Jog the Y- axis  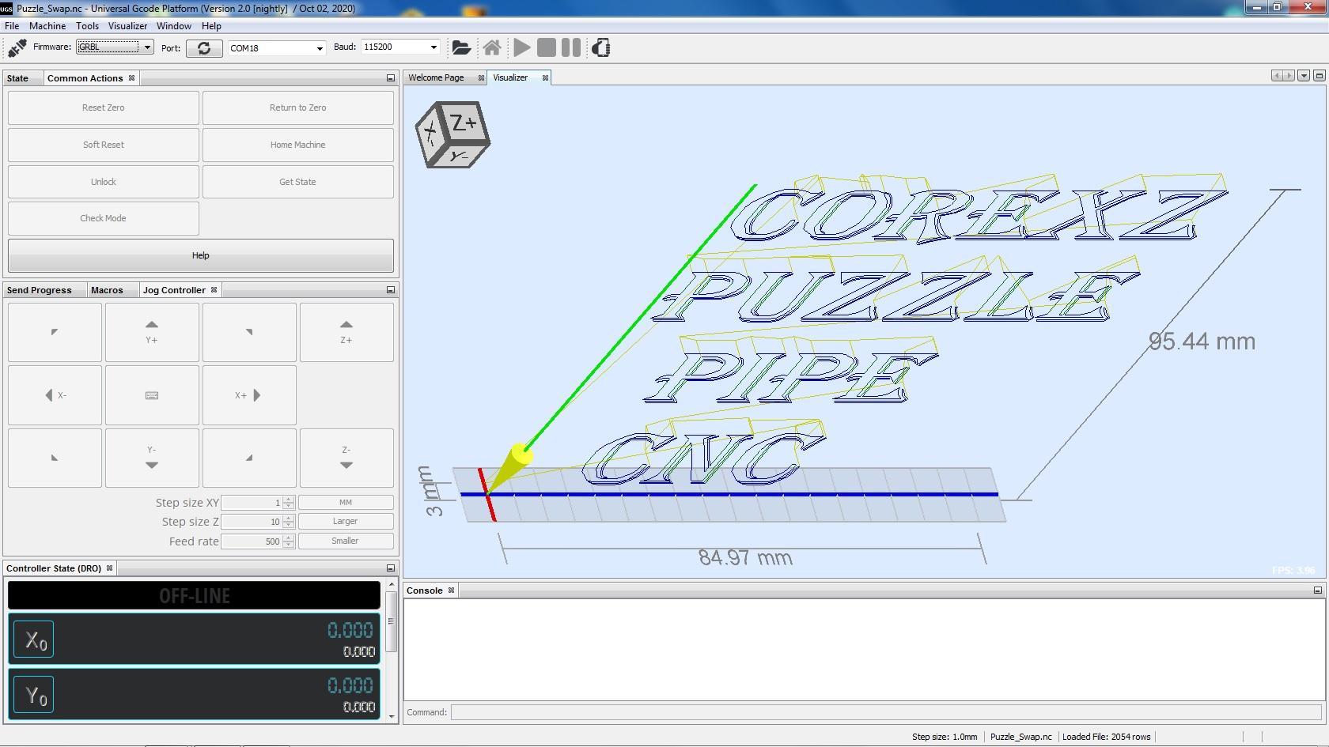point(152,458)
